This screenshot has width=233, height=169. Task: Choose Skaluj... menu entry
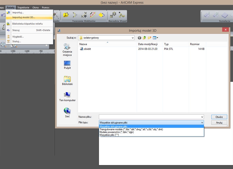pos(29,41)
